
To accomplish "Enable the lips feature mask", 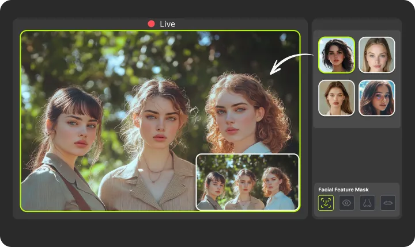I will [x=388, y=203].
